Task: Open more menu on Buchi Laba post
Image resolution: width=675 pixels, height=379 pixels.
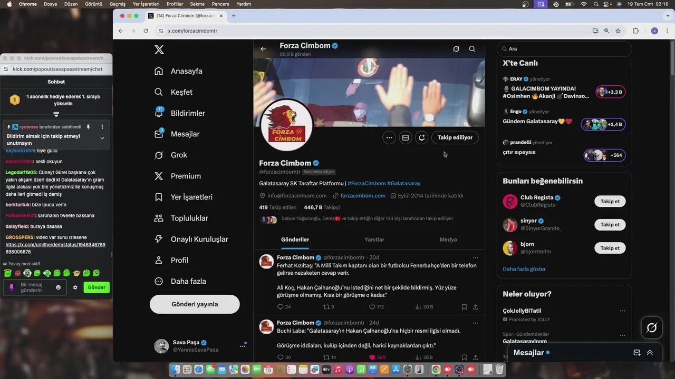Action: [476, 323]
